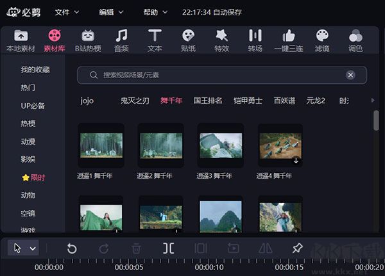Open the 一键三连 panel
Viewport: 385px width, 276px height.
coord(289,41)
